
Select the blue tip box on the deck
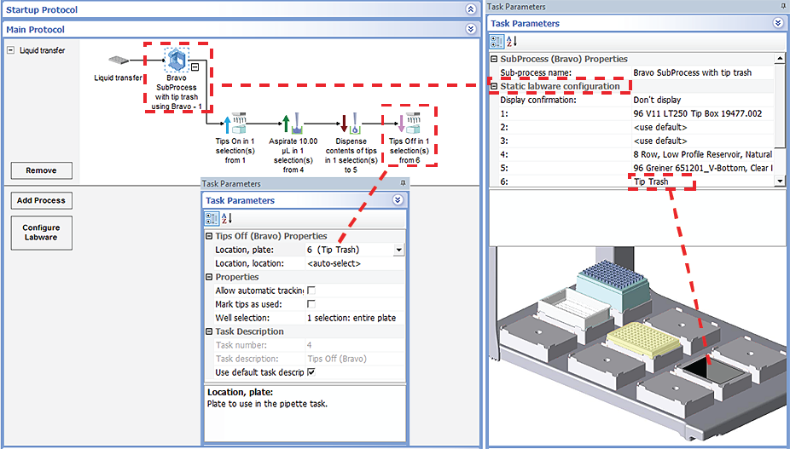pyautogui.click(x=613, y=285)
